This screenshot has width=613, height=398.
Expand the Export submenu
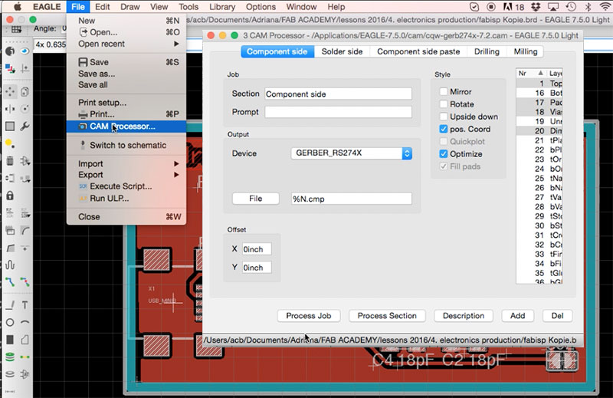[128, 175]
